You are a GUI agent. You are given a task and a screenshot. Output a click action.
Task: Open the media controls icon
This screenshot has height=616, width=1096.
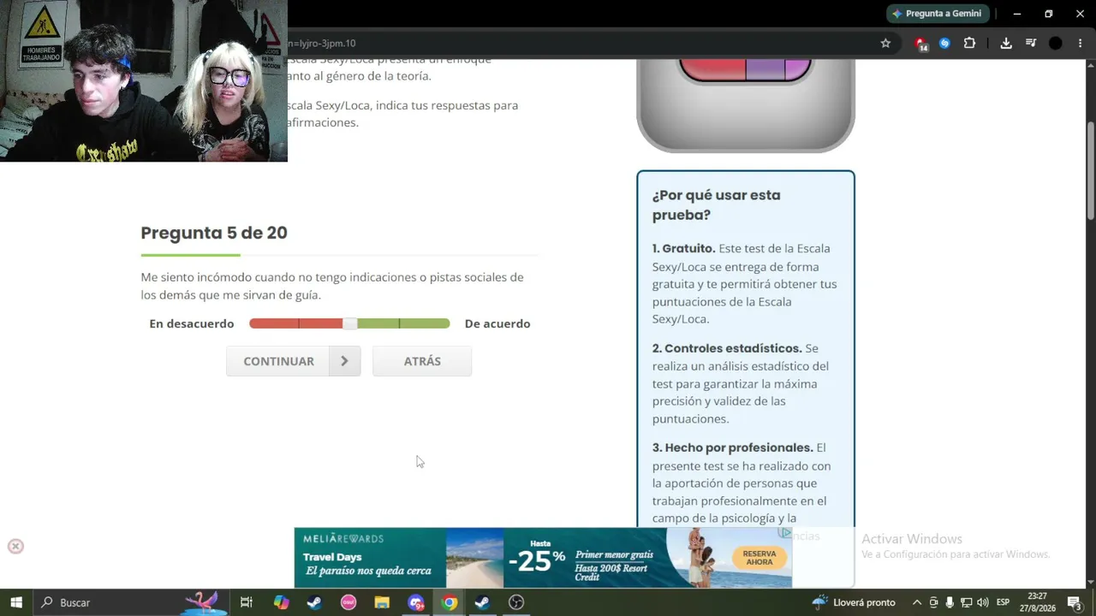pyautogui.click(x=1031, y=43)
